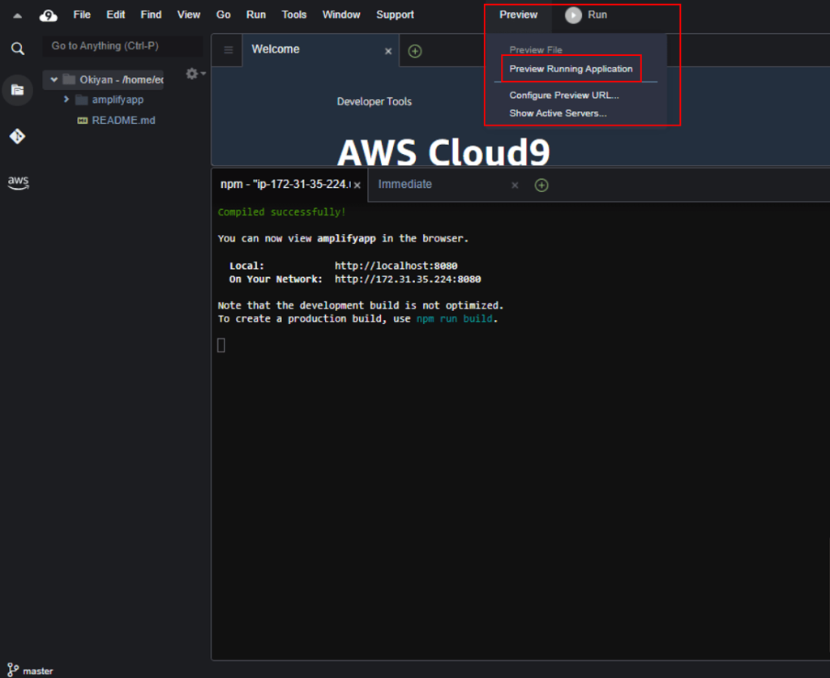
Task: Select Show Active Servers... option
Action: 558,113
